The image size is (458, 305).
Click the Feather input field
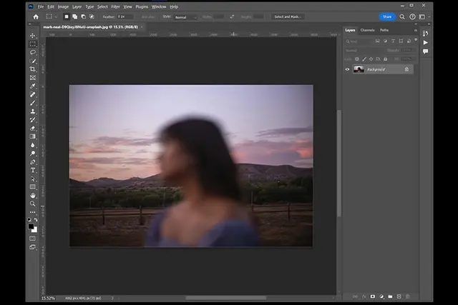tap(125, 16)
